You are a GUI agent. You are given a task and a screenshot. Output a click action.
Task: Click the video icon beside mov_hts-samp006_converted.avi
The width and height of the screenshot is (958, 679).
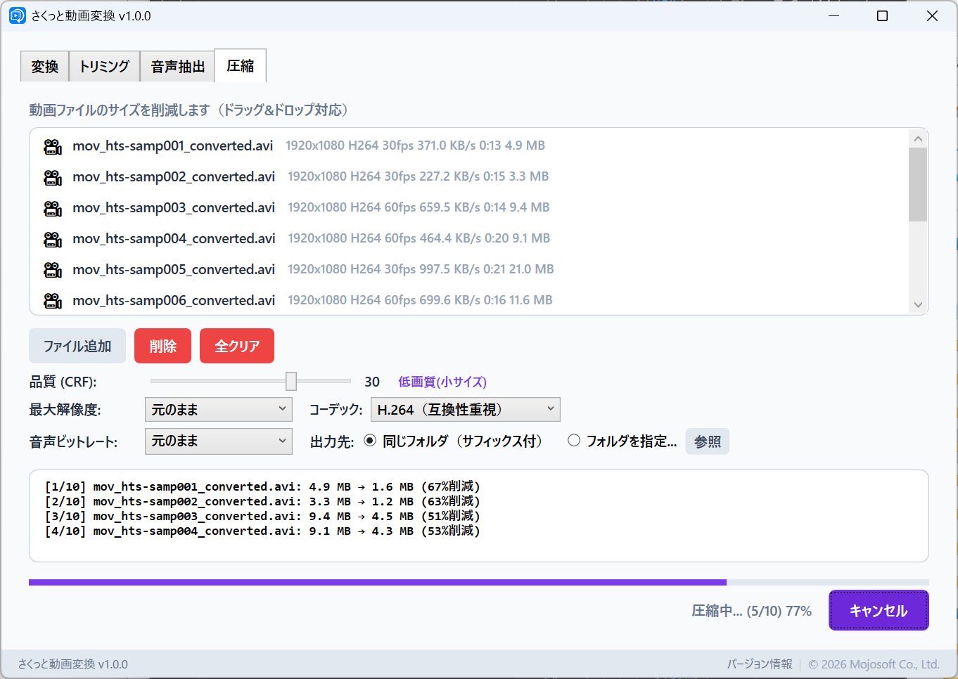pyautogui.click(x=53, y=301)
